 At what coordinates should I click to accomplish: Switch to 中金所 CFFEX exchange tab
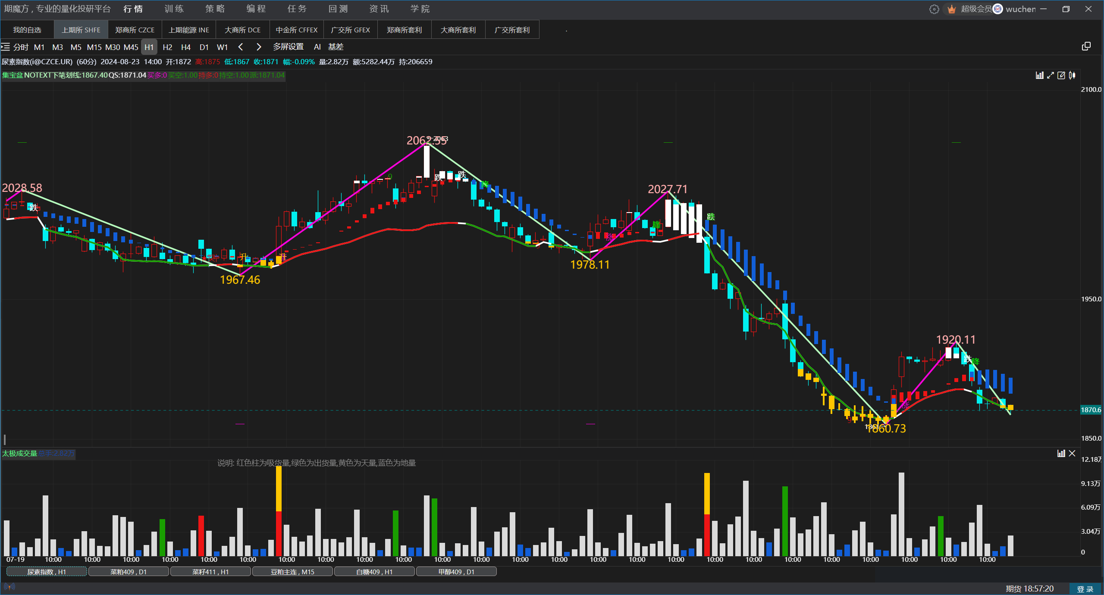297,30
